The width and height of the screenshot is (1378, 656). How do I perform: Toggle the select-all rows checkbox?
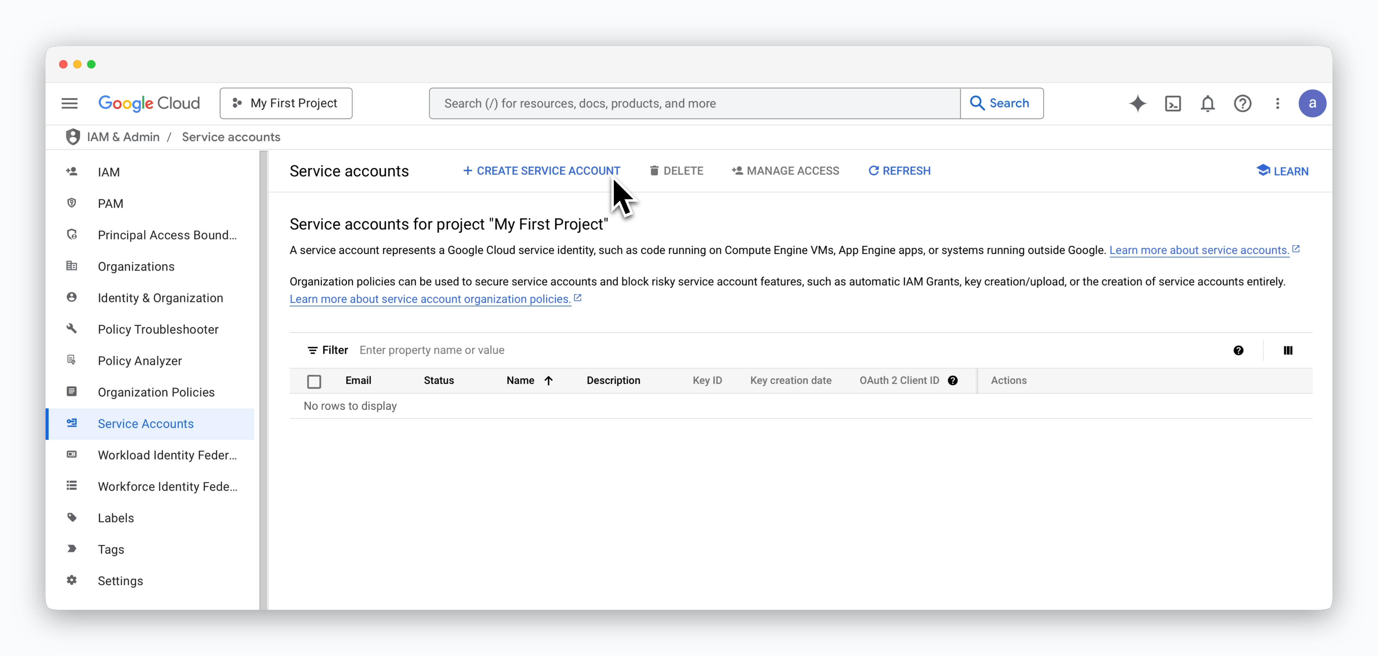tap(314, 381)
